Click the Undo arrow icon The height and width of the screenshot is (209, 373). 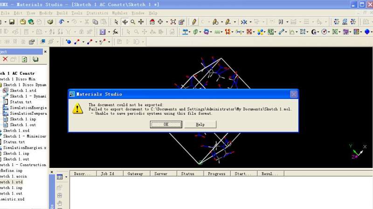click(62, 22)
